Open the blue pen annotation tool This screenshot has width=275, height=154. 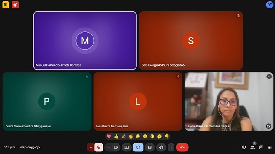tap(269, 5)
